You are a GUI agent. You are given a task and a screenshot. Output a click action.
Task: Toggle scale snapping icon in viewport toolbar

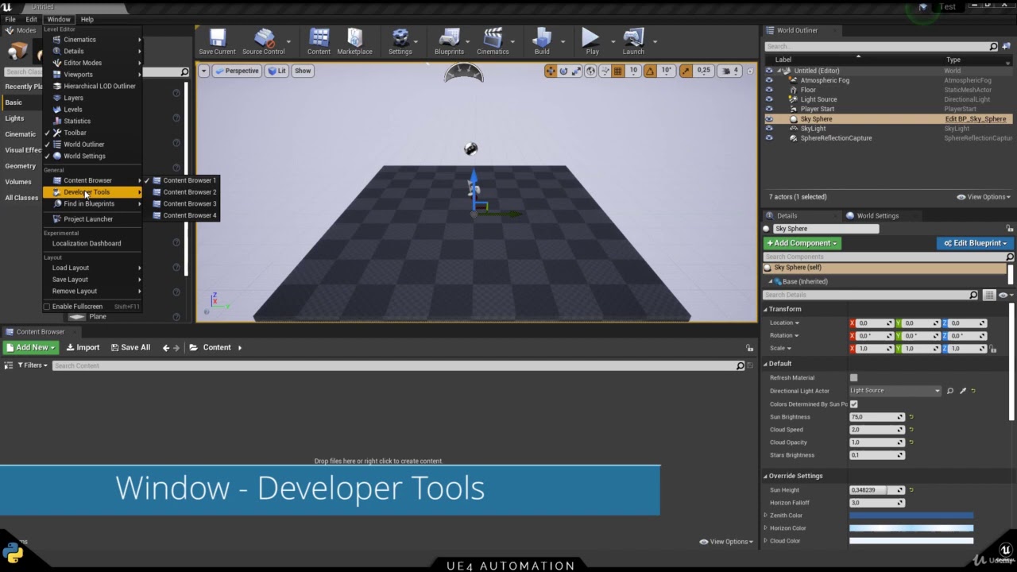(x=686, y=71)
